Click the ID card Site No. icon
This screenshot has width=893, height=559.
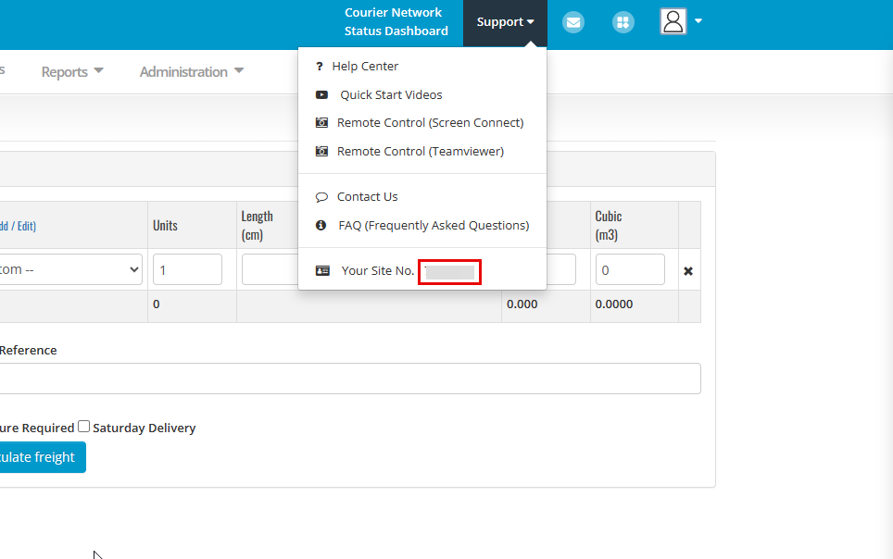[x=322, y=270]
